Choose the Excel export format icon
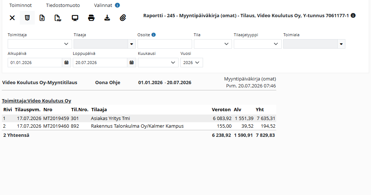 42,18
